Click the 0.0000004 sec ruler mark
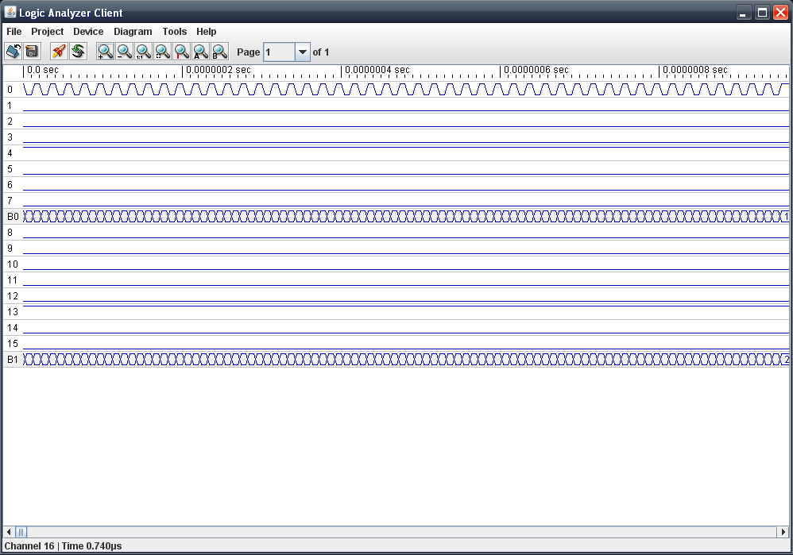 (x=377, y=70)
